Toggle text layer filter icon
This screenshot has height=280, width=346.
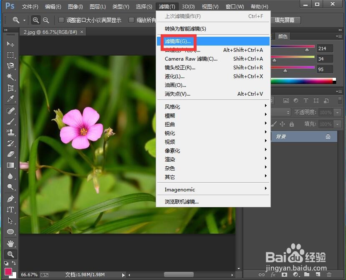coord(306,101)
